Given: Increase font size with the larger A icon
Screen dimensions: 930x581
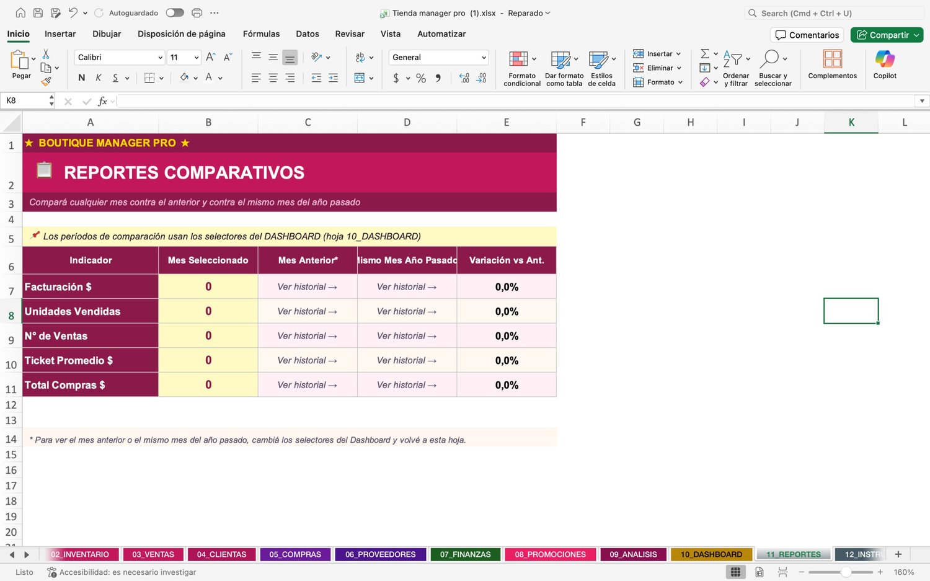Looking at the screenshot, I should click(211, 57).
